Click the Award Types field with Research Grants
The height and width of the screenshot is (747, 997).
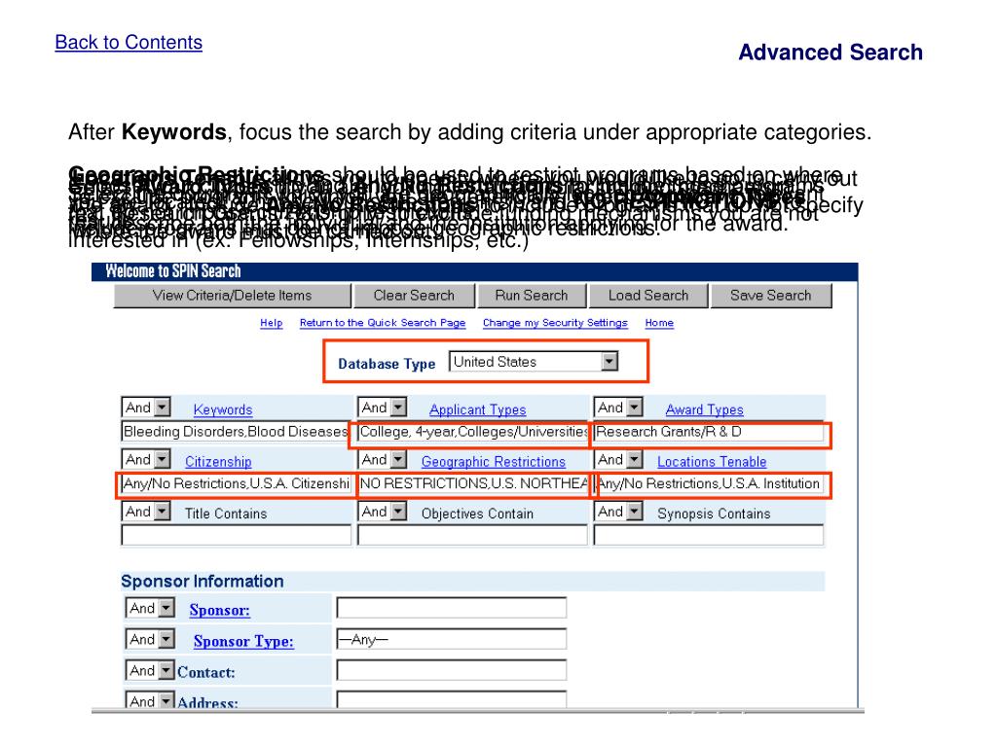pyautogui.click(x=709, y=432)
